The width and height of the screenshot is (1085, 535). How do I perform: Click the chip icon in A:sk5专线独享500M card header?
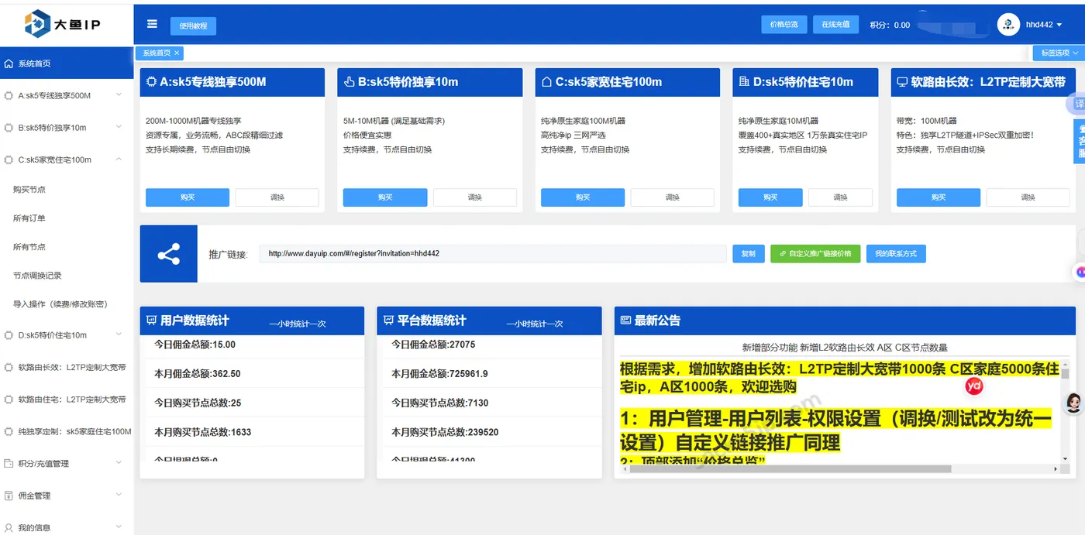151,81
